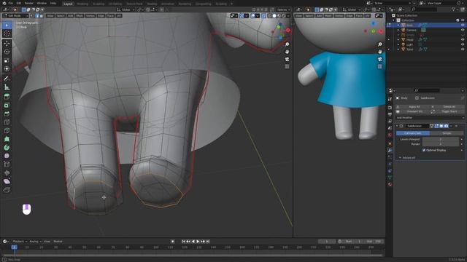Image resolution: width=467 pixels, height=262 pixels.
Task: Hide the Body object in outliner
Action: pos(463,25)
